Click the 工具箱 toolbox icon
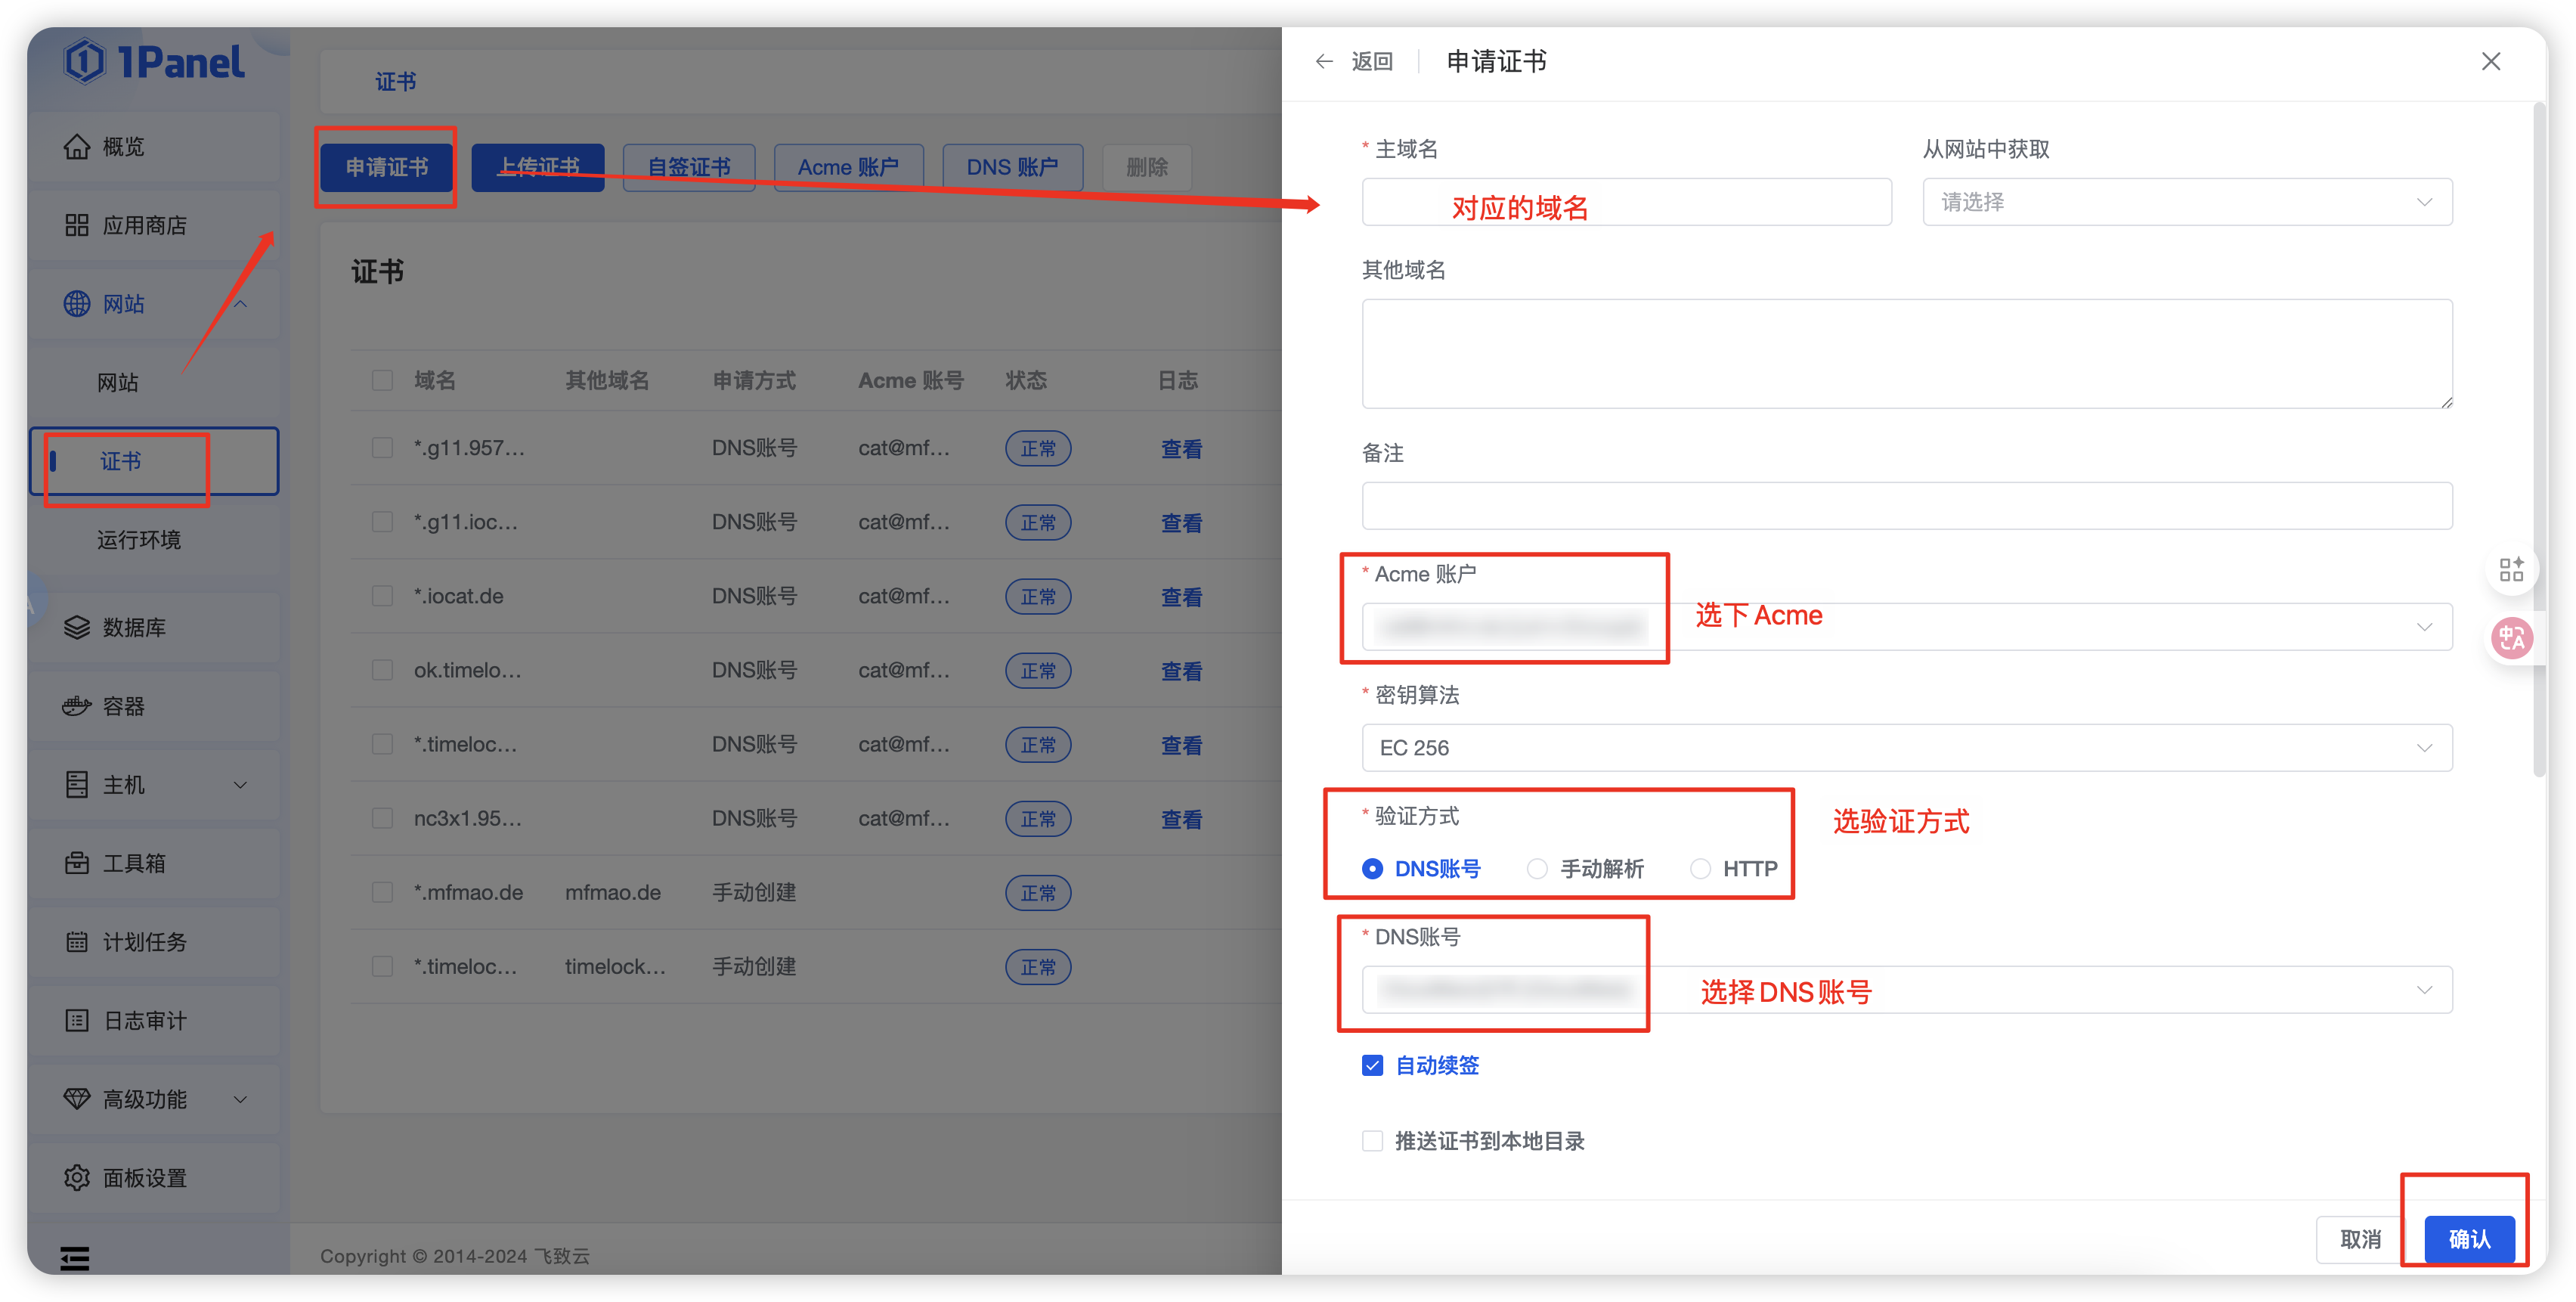Screen dimensions: 2576x1302 [x=76, y=863]
